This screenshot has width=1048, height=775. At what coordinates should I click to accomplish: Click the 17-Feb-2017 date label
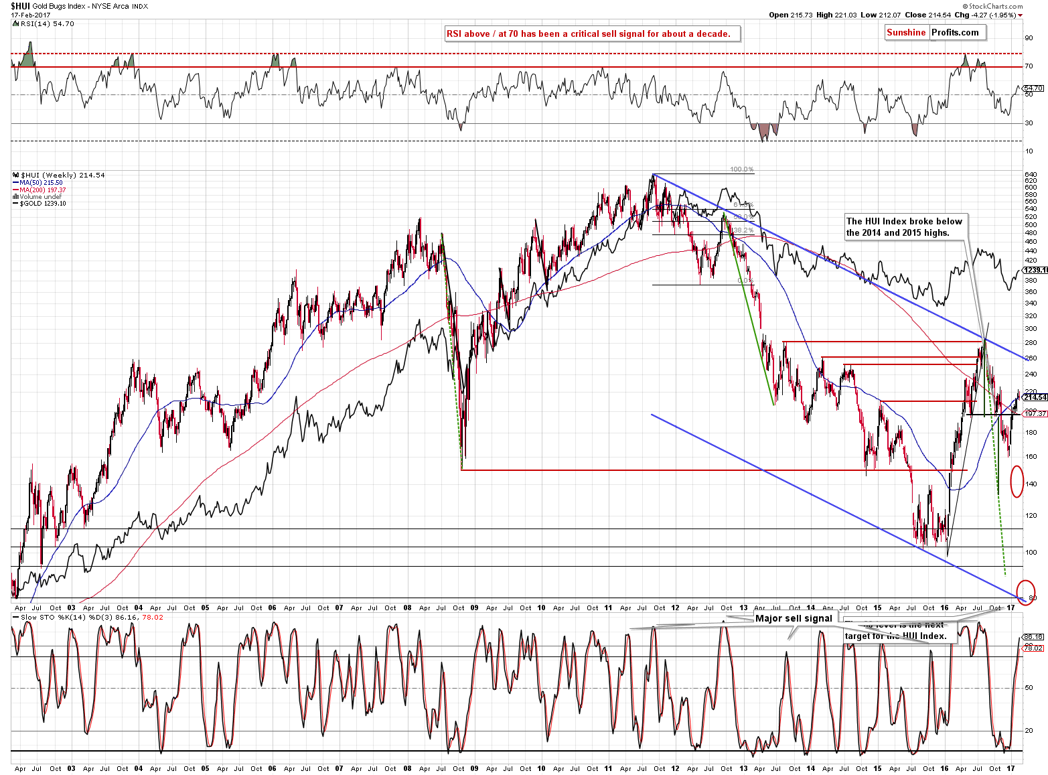tap(31, 15)
